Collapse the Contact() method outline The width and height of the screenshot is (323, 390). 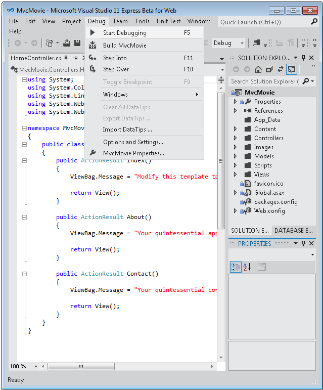tap(24, 274)
